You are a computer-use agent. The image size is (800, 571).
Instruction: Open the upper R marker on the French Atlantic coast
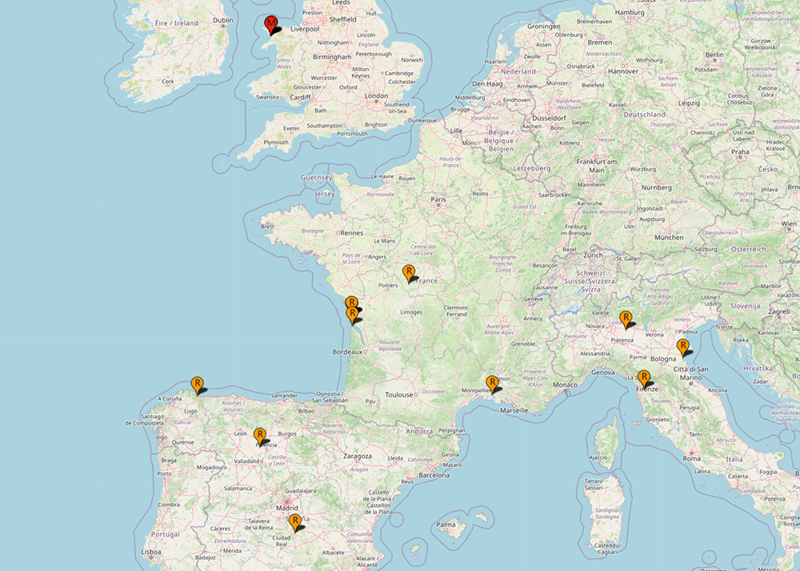[x=351, y=303]
